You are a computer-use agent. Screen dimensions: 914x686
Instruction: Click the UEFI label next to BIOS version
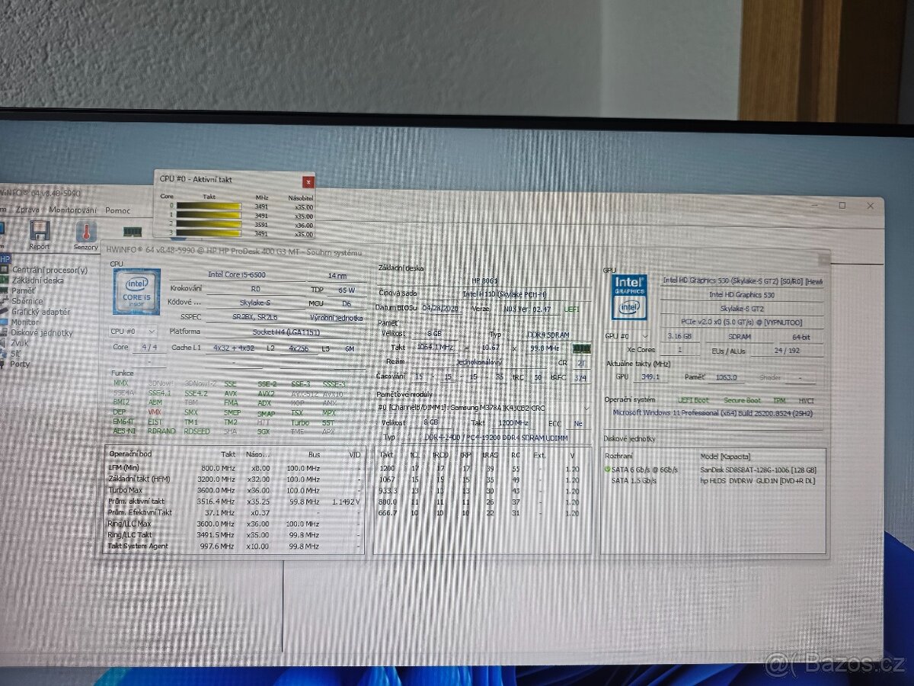point(572,309)
